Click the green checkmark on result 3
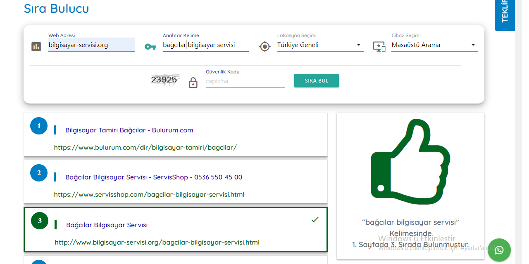Image resolution: width=529 pixels, height=264 pixels. click(x=315, y=220)
